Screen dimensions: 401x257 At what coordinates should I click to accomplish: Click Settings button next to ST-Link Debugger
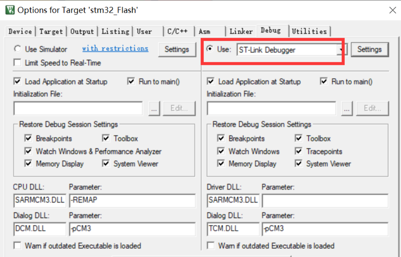370,49
